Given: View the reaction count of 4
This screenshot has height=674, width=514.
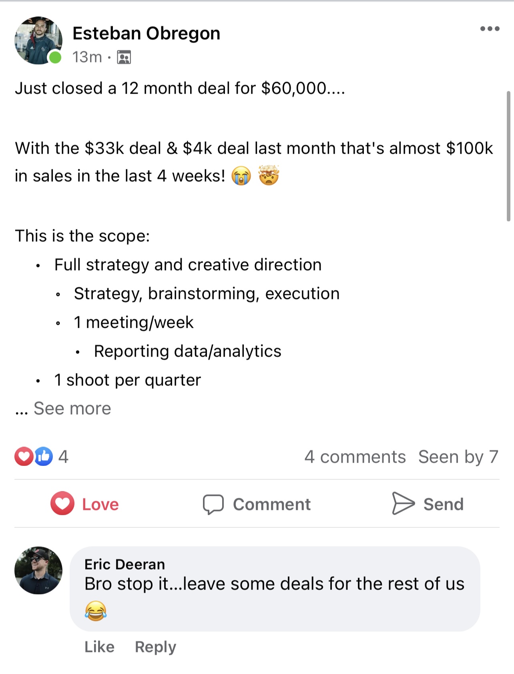Looking at the screenshot, I should click(x=63, y=457).
